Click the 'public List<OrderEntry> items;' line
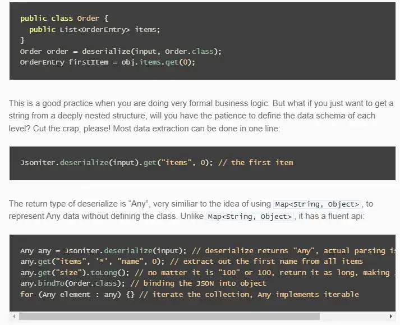400x325 pixels. coord(94,29)
